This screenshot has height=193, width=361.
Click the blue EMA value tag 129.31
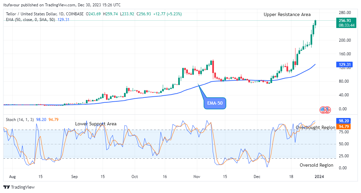coord(344,65)
